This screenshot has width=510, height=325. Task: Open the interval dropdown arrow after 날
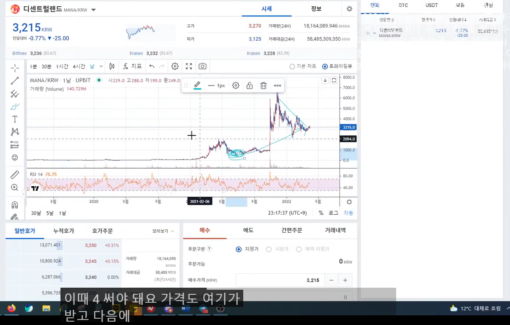coord(101,66)
